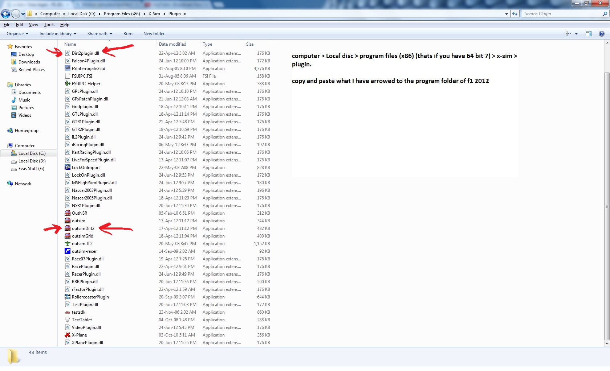The height and width of the screenshot is (371, 610).
Task: Click the file list vertical scrollbar
Action: (607, 206)
